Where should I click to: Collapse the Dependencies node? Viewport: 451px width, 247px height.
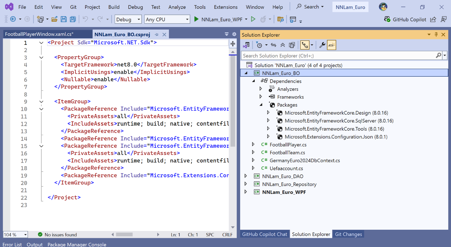[254, 81]
